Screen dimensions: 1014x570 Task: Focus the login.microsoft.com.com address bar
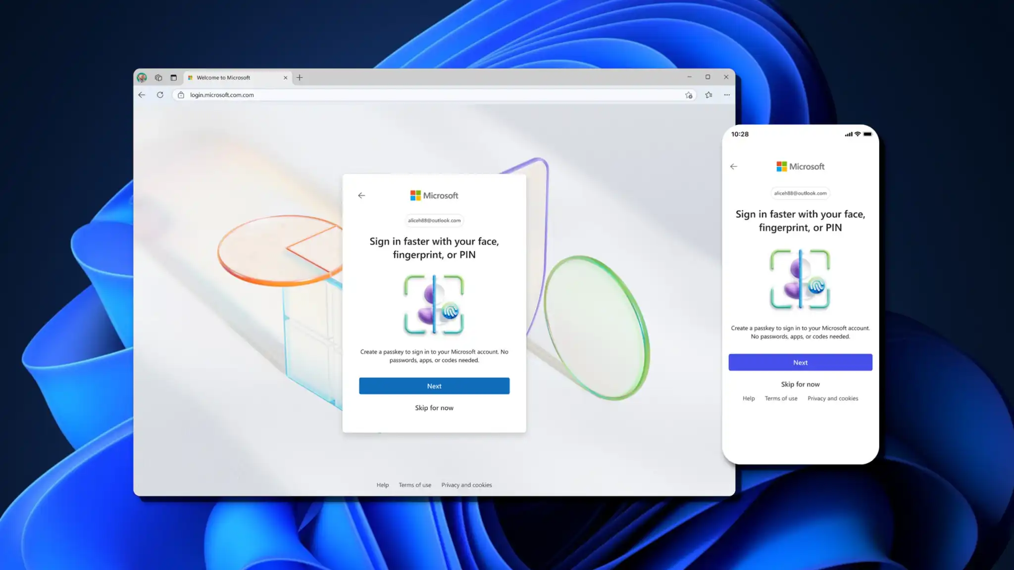[x=434, y=95]
